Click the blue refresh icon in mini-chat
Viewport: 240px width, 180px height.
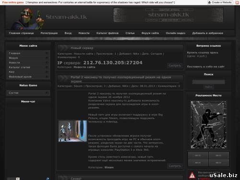48,179
